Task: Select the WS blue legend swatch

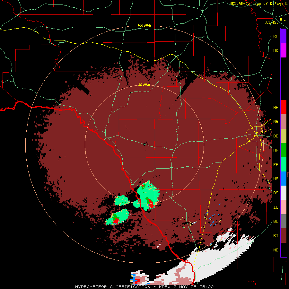Action: pyautogui.click(x=284, y=179)
